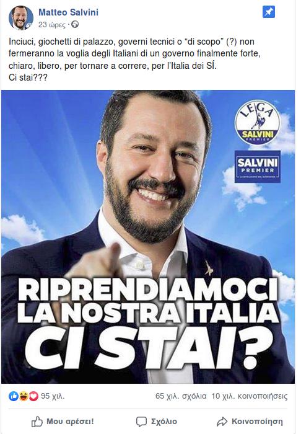The width and height of the screenshot is (301, 434).
Task: Click the laughing Haha reaction icon
Action: (24, 396)
